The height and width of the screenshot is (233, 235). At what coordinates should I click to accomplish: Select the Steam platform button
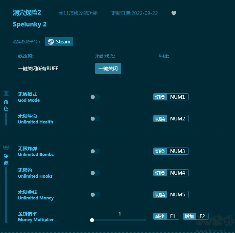point(59,42)
